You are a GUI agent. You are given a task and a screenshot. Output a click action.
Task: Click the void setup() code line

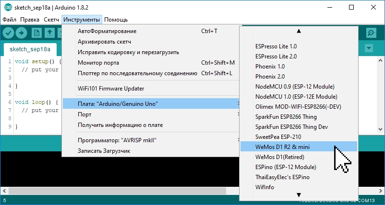38,61
